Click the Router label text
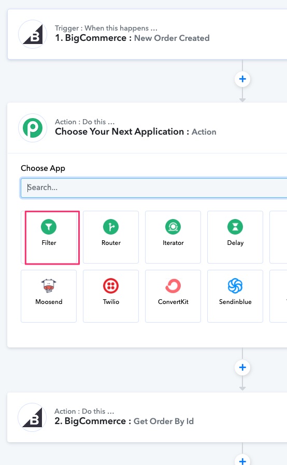The image size is (287, 465). point(111,243)
